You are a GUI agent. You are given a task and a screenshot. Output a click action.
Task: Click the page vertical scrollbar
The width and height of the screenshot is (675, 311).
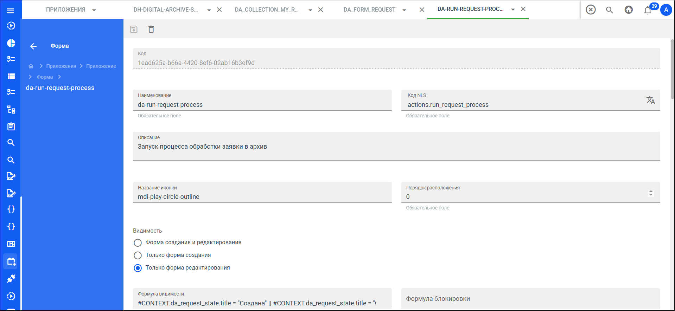672,69
